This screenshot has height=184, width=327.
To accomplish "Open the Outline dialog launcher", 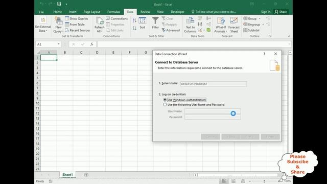I will tap(270, 36).
